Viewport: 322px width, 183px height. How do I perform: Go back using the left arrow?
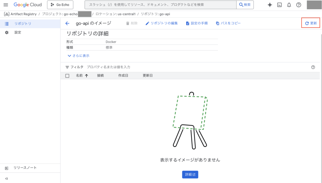coord(67,23)
